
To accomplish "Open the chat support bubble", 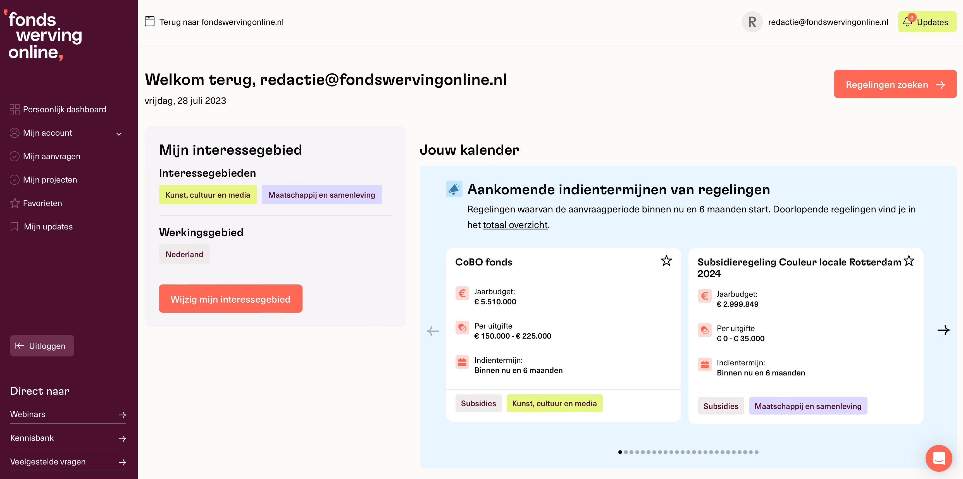I will pos(939,458).
